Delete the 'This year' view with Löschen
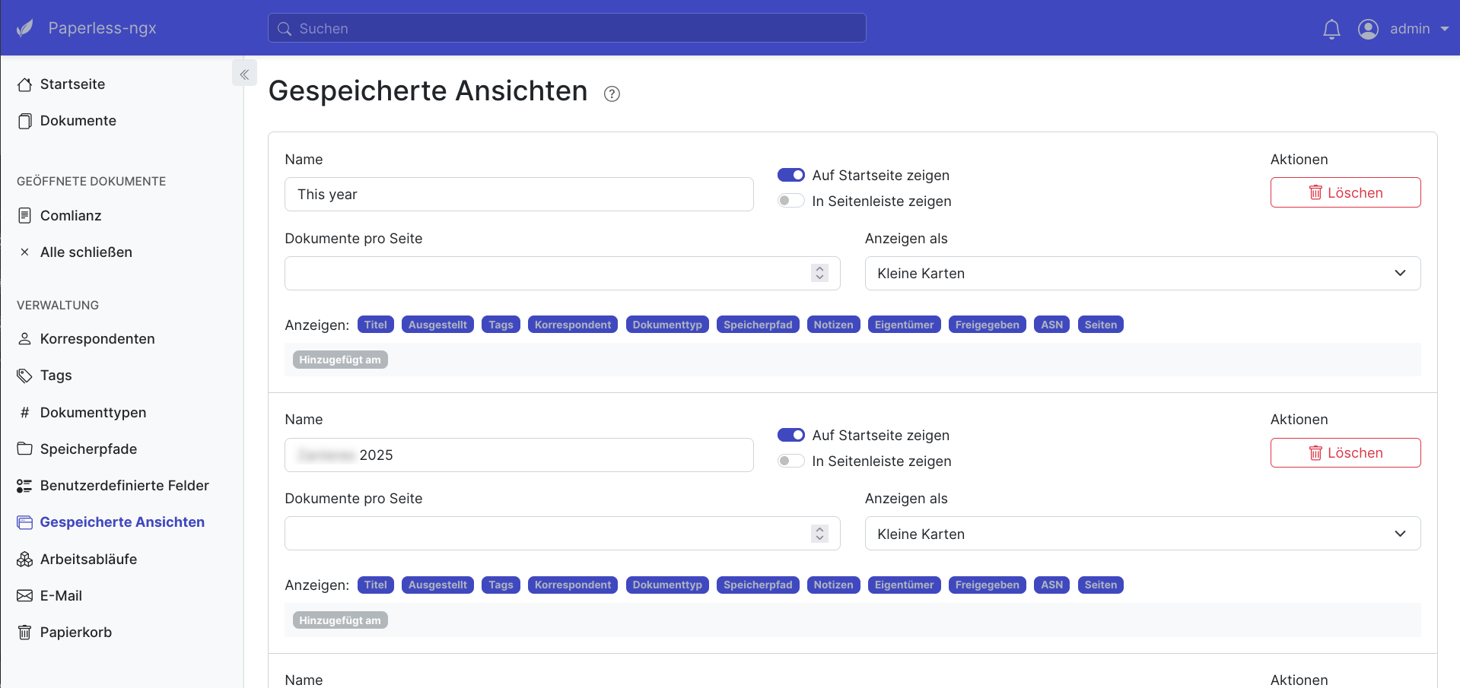 tap(1345, 192)
